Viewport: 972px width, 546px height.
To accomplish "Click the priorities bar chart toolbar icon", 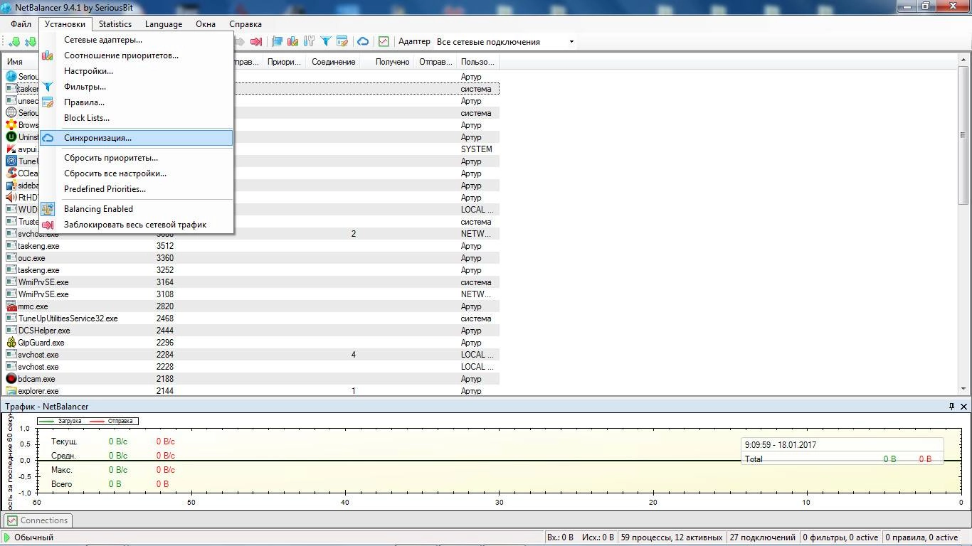I will [293, 42].
